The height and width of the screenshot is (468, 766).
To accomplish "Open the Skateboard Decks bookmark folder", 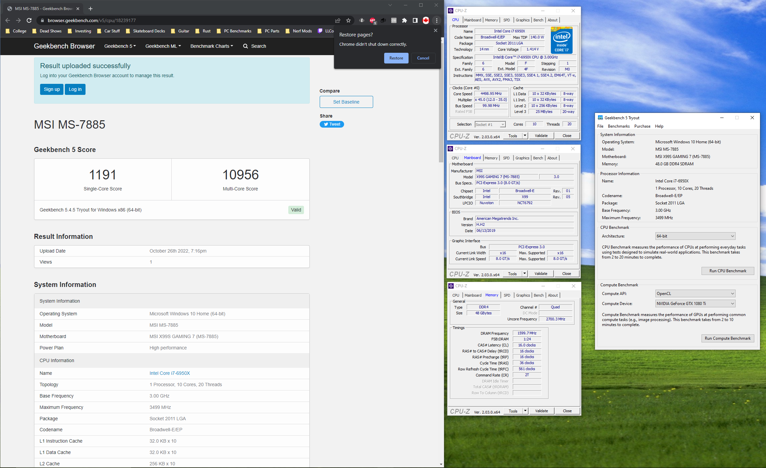I will pos(145,31).
